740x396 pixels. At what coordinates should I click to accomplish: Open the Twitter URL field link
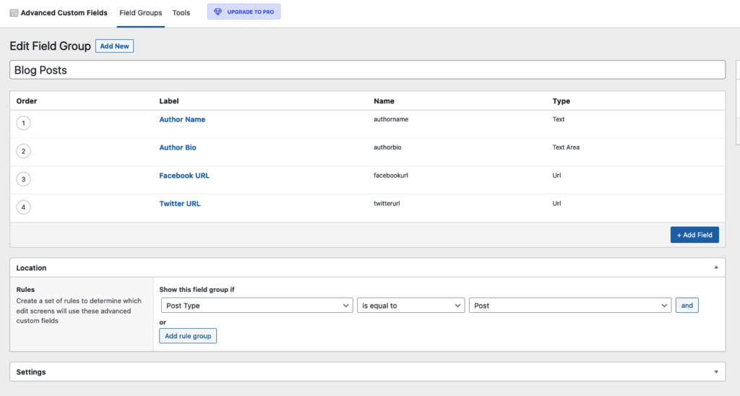click(x=180, y=204)
